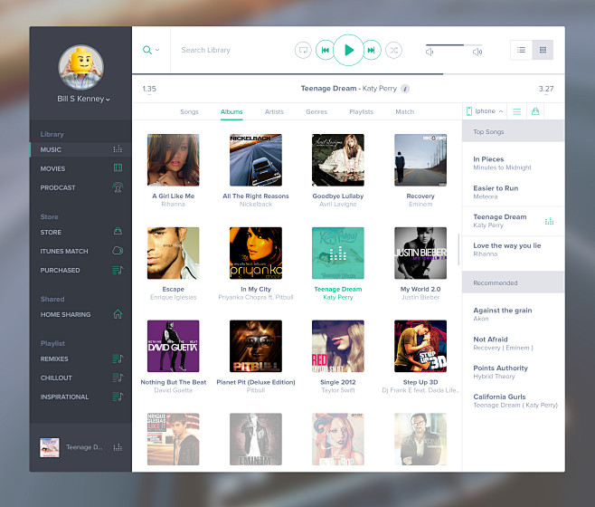Click equalizer icon beside Teenage D... footer
The image size is (595, 507).
[118, 447]
